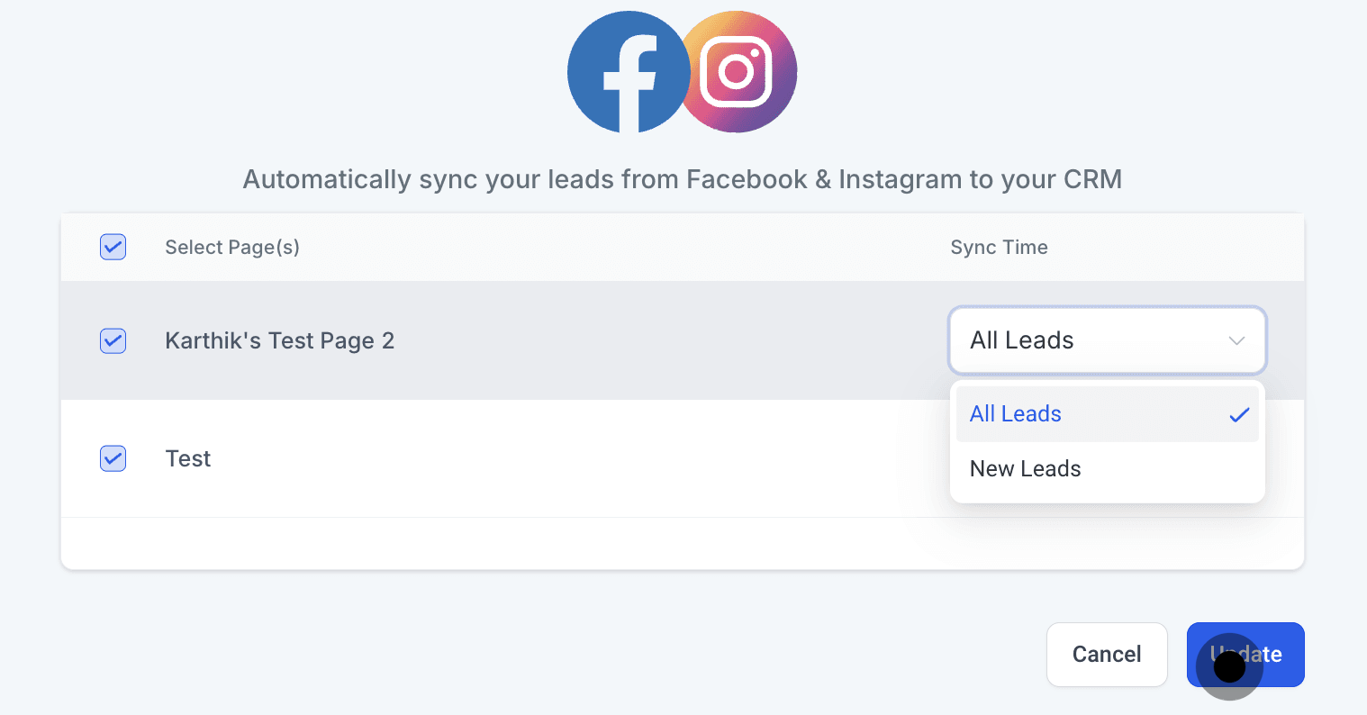Choose All Leads from the dropdown list
The width and height of the screenshot is (1367, 715).
[x=1016, y=414]
